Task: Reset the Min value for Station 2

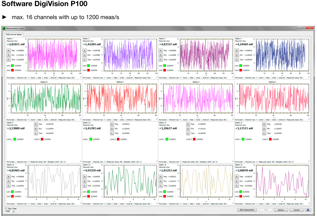Action: 84,55
